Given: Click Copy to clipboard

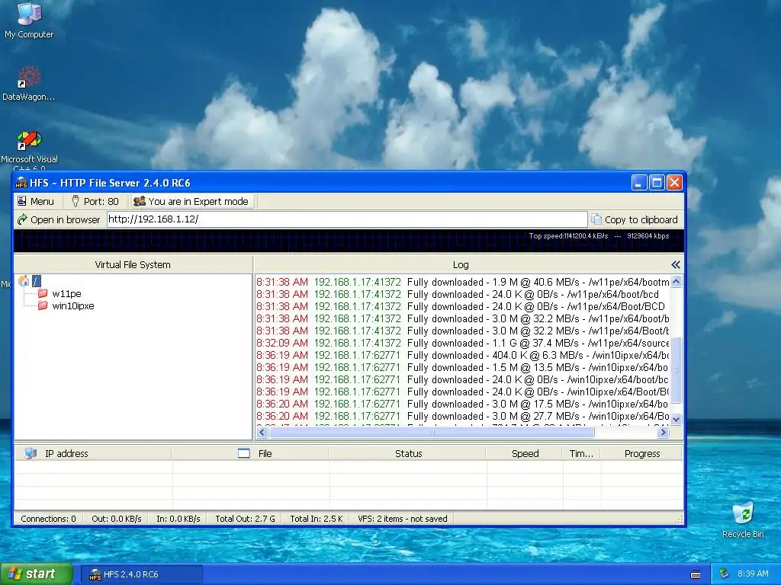Looking at the screenshot, I should pos(635,220).
